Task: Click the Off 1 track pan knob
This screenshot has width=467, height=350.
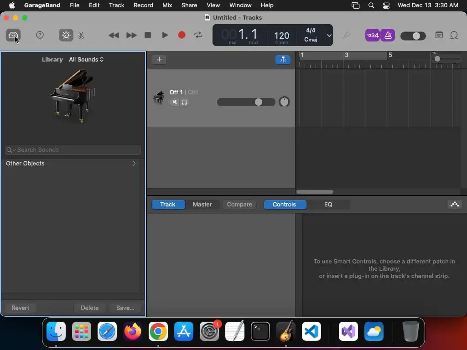Action: 284,102
